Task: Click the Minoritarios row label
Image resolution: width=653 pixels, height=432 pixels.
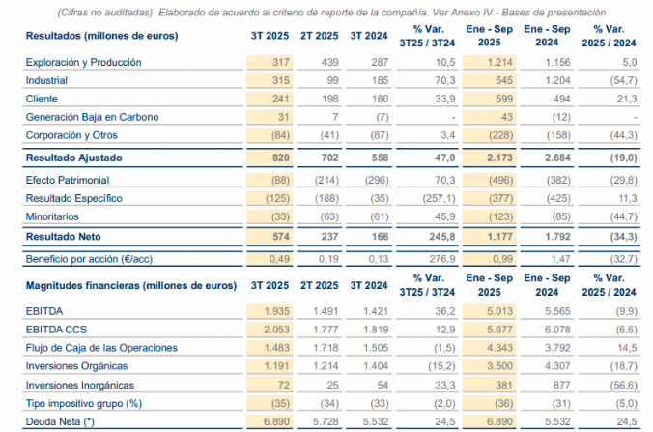Action: [x=52, y=216]
